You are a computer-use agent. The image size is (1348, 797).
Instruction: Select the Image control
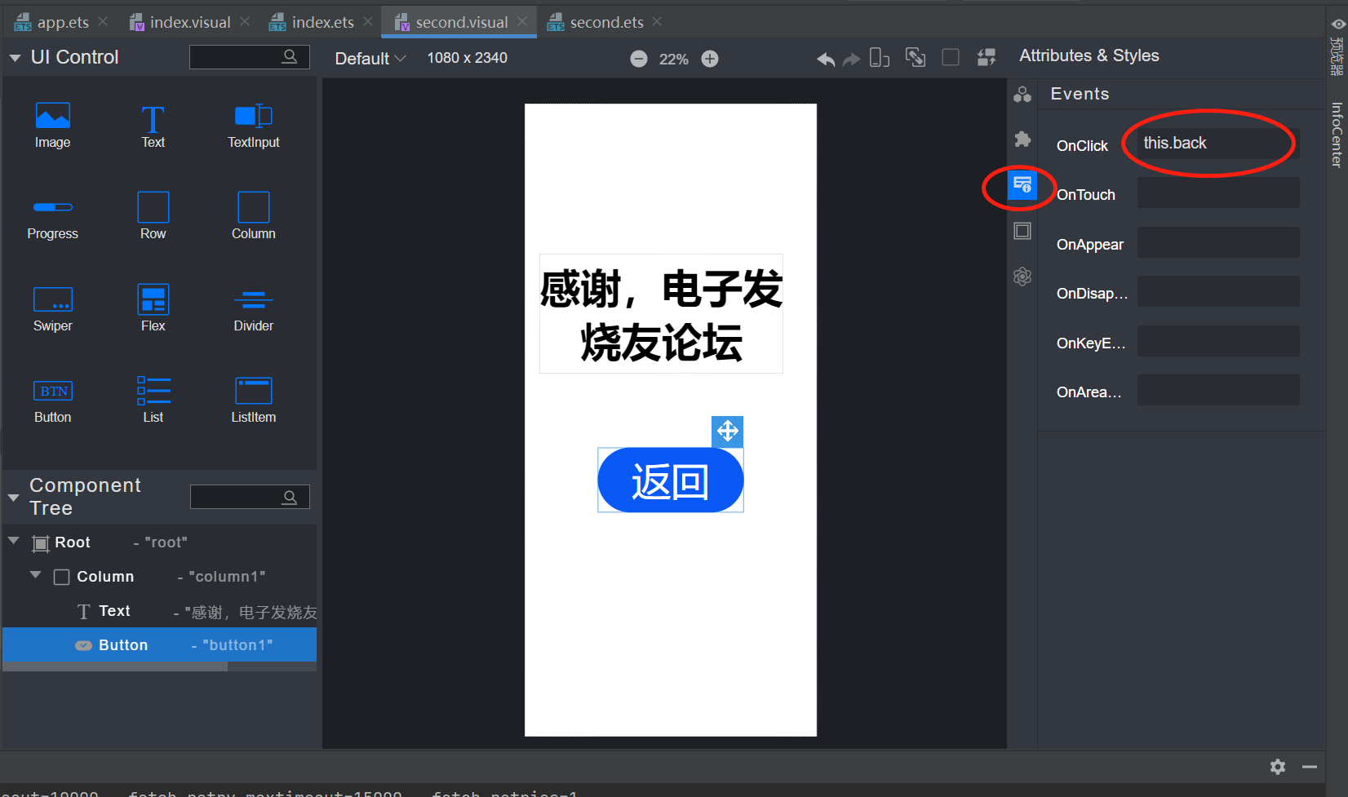(52, 126)
